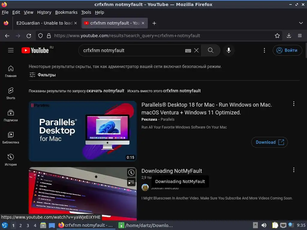Open YouTube settings three-dot menu near Войти
The width and height of the screenshot is (307, 230).
[264, 50]
